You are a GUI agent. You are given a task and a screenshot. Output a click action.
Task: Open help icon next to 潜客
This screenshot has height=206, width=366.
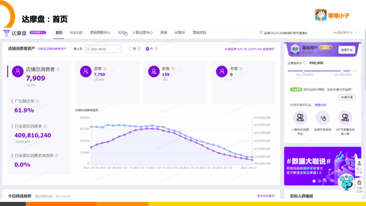pyautogui.click(x=105, y=69)
